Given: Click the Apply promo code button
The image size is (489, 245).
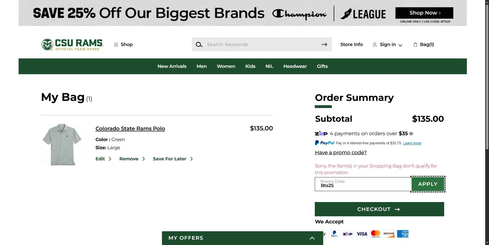Looking at the screenshot, I should click(x=428, y=184).
